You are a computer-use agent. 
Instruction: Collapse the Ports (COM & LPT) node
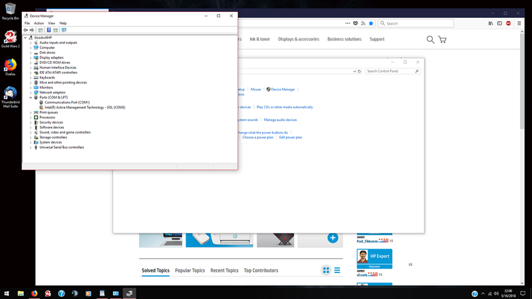31,97
